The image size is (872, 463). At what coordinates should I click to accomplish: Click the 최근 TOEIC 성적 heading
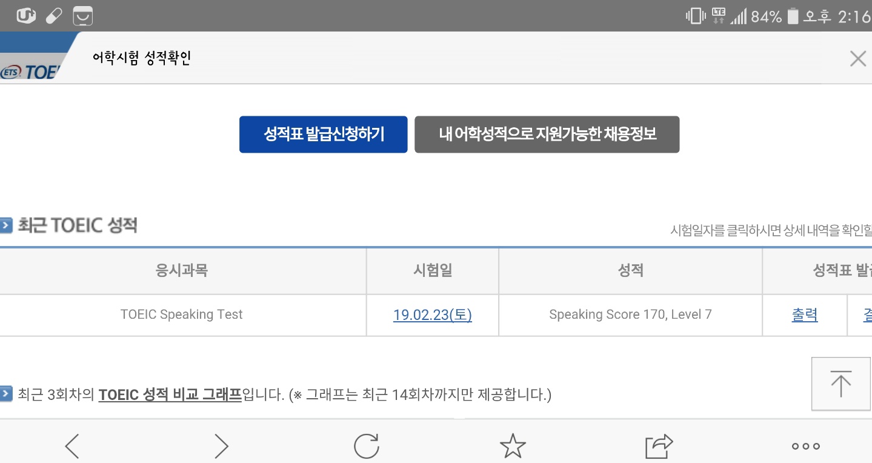coord(78,225)
